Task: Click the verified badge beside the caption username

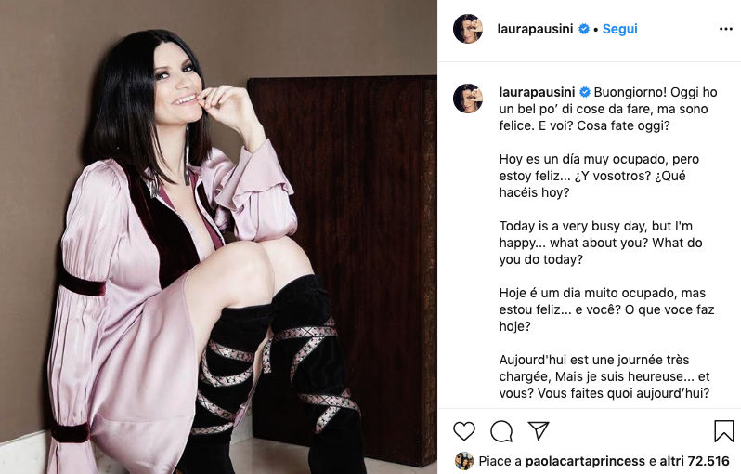Action: tap(585, 92)
